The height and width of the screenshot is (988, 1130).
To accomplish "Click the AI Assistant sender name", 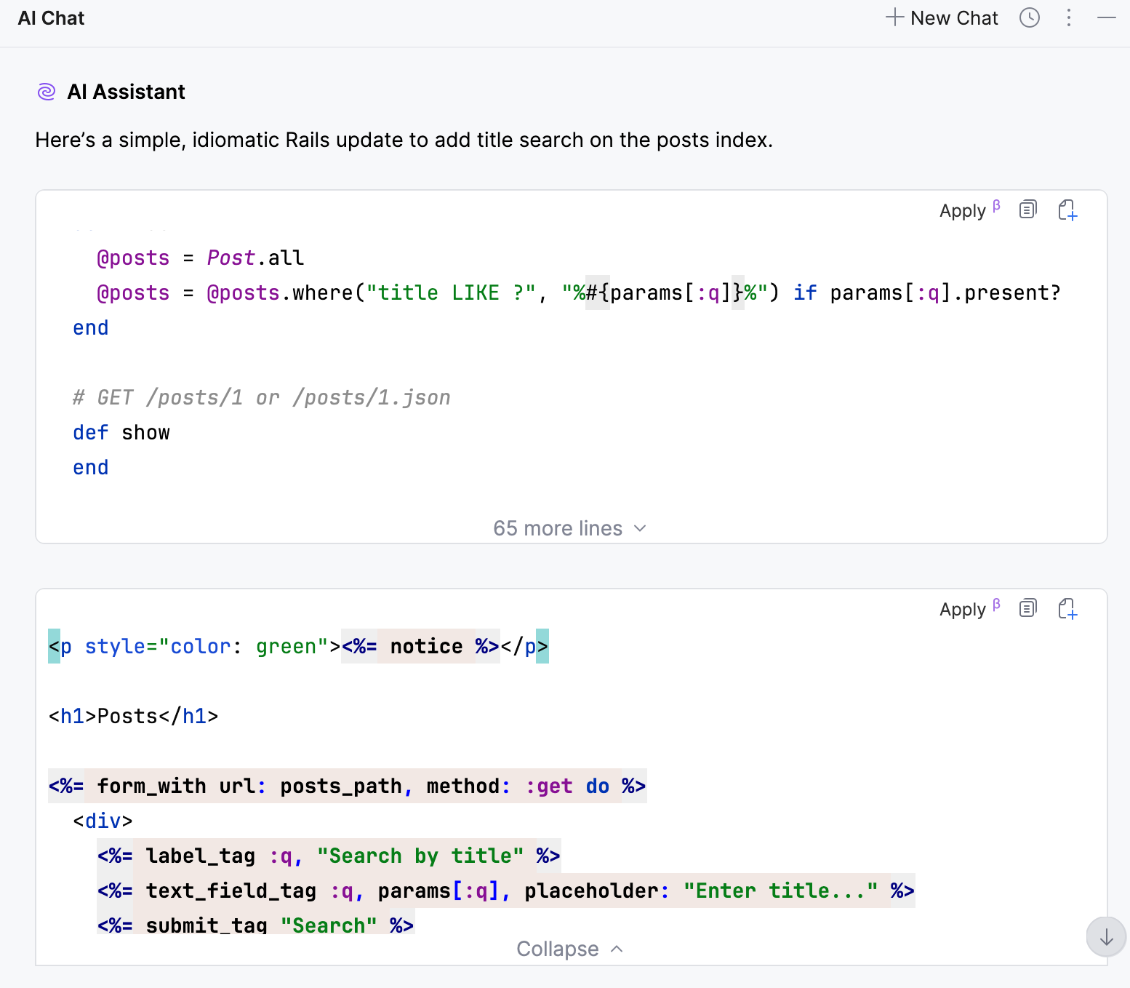I will (127, 91).
